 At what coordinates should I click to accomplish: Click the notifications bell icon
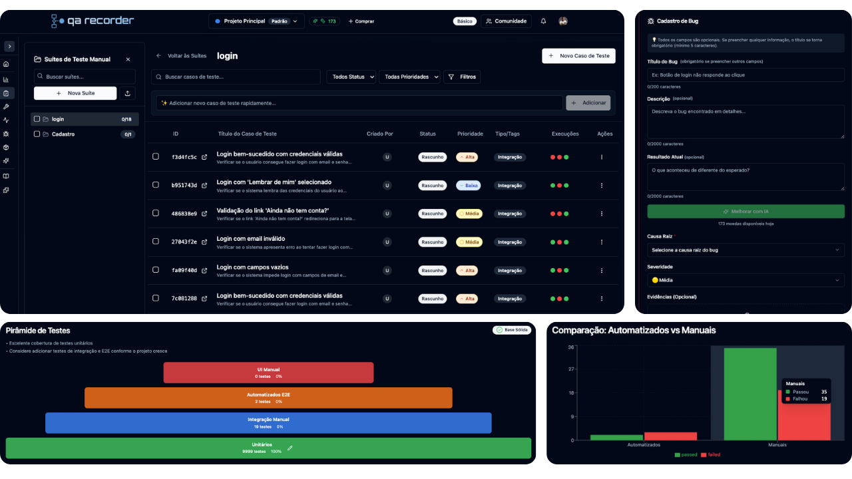coord(543,21)
